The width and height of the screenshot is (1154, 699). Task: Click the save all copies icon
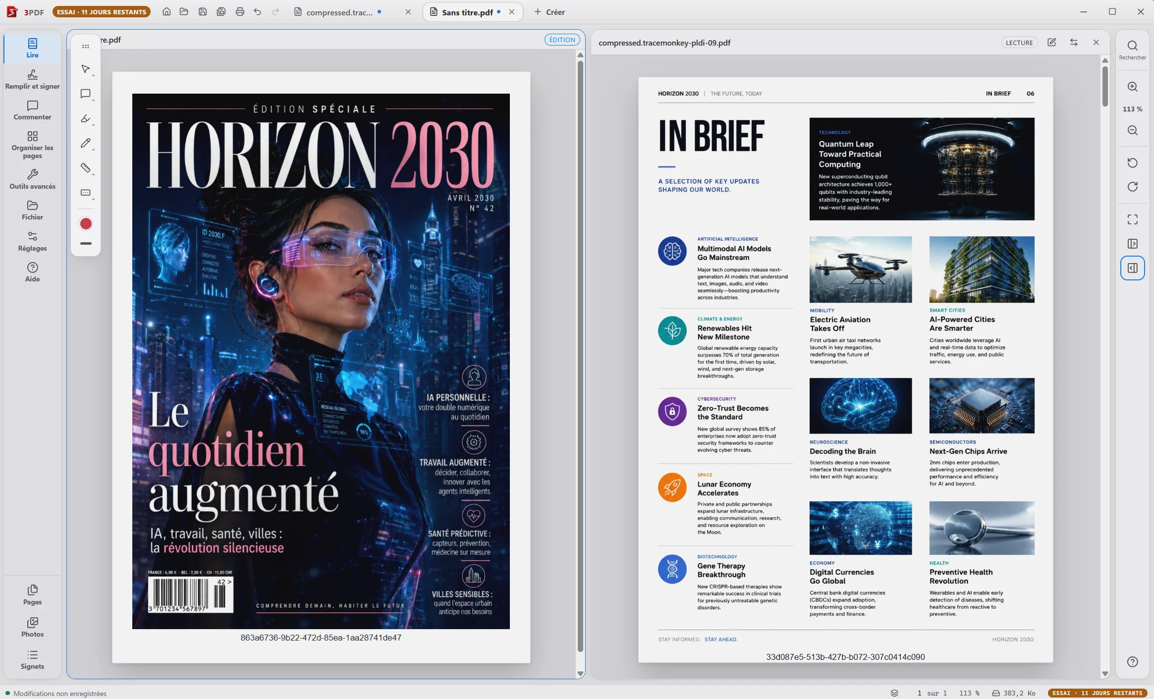(x=221, y=12)
